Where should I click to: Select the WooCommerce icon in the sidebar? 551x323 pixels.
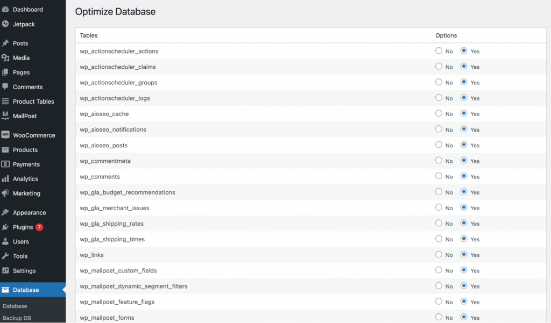pyautogui.click(x=8, y=135)
